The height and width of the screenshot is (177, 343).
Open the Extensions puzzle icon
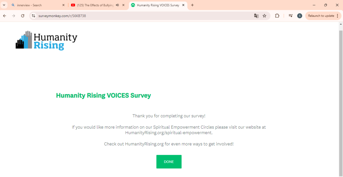tap(277, 16)
